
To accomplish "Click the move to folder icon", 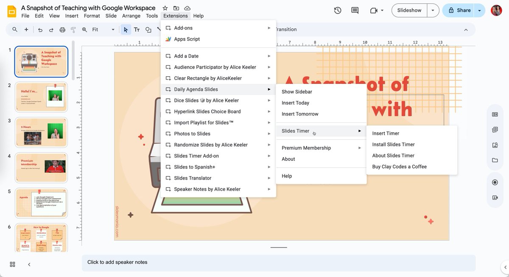I will 176,8.
